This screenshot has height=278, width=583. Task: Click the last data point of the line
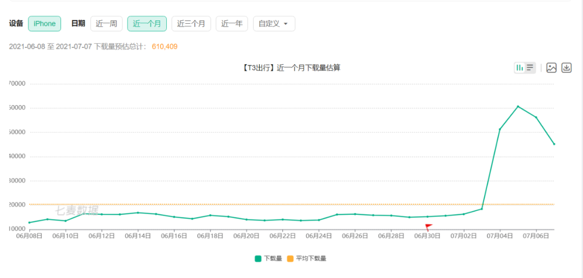(554, 144)
